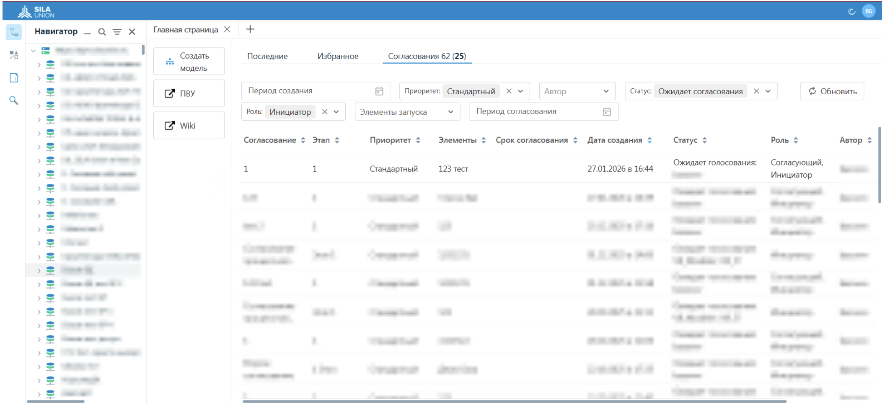Open calendar picker in Период согласования field

pos(607,111)
